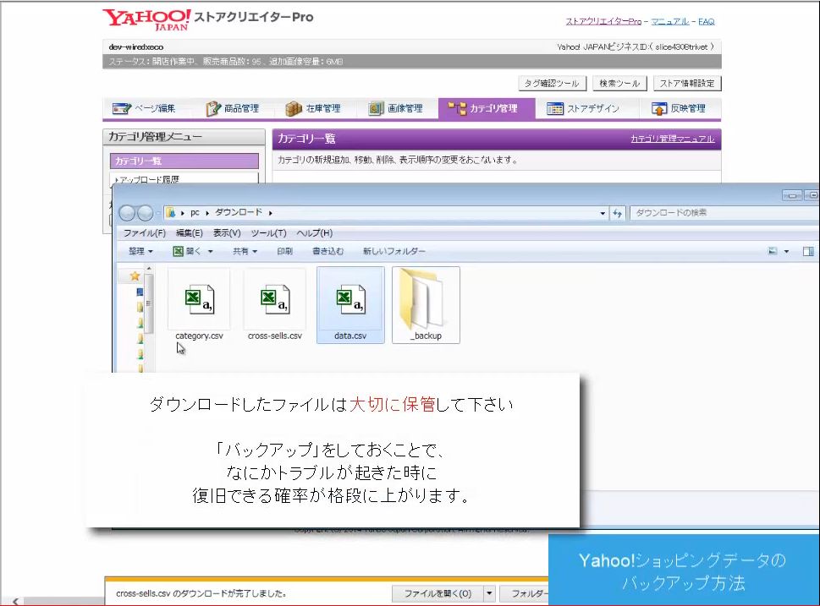
Task: Select the カテゴリ管理 tab
Action: pyautogui.click(x=487, y=109)
